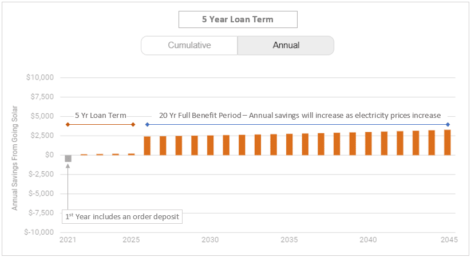
Task: Click the orange bar for 2040
Action: [369, 143]
